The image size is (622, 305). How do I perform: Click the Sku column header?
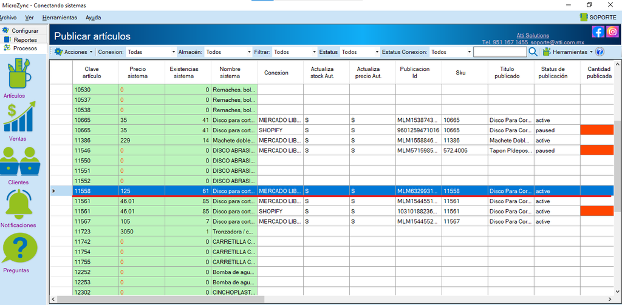pos(465,72)
